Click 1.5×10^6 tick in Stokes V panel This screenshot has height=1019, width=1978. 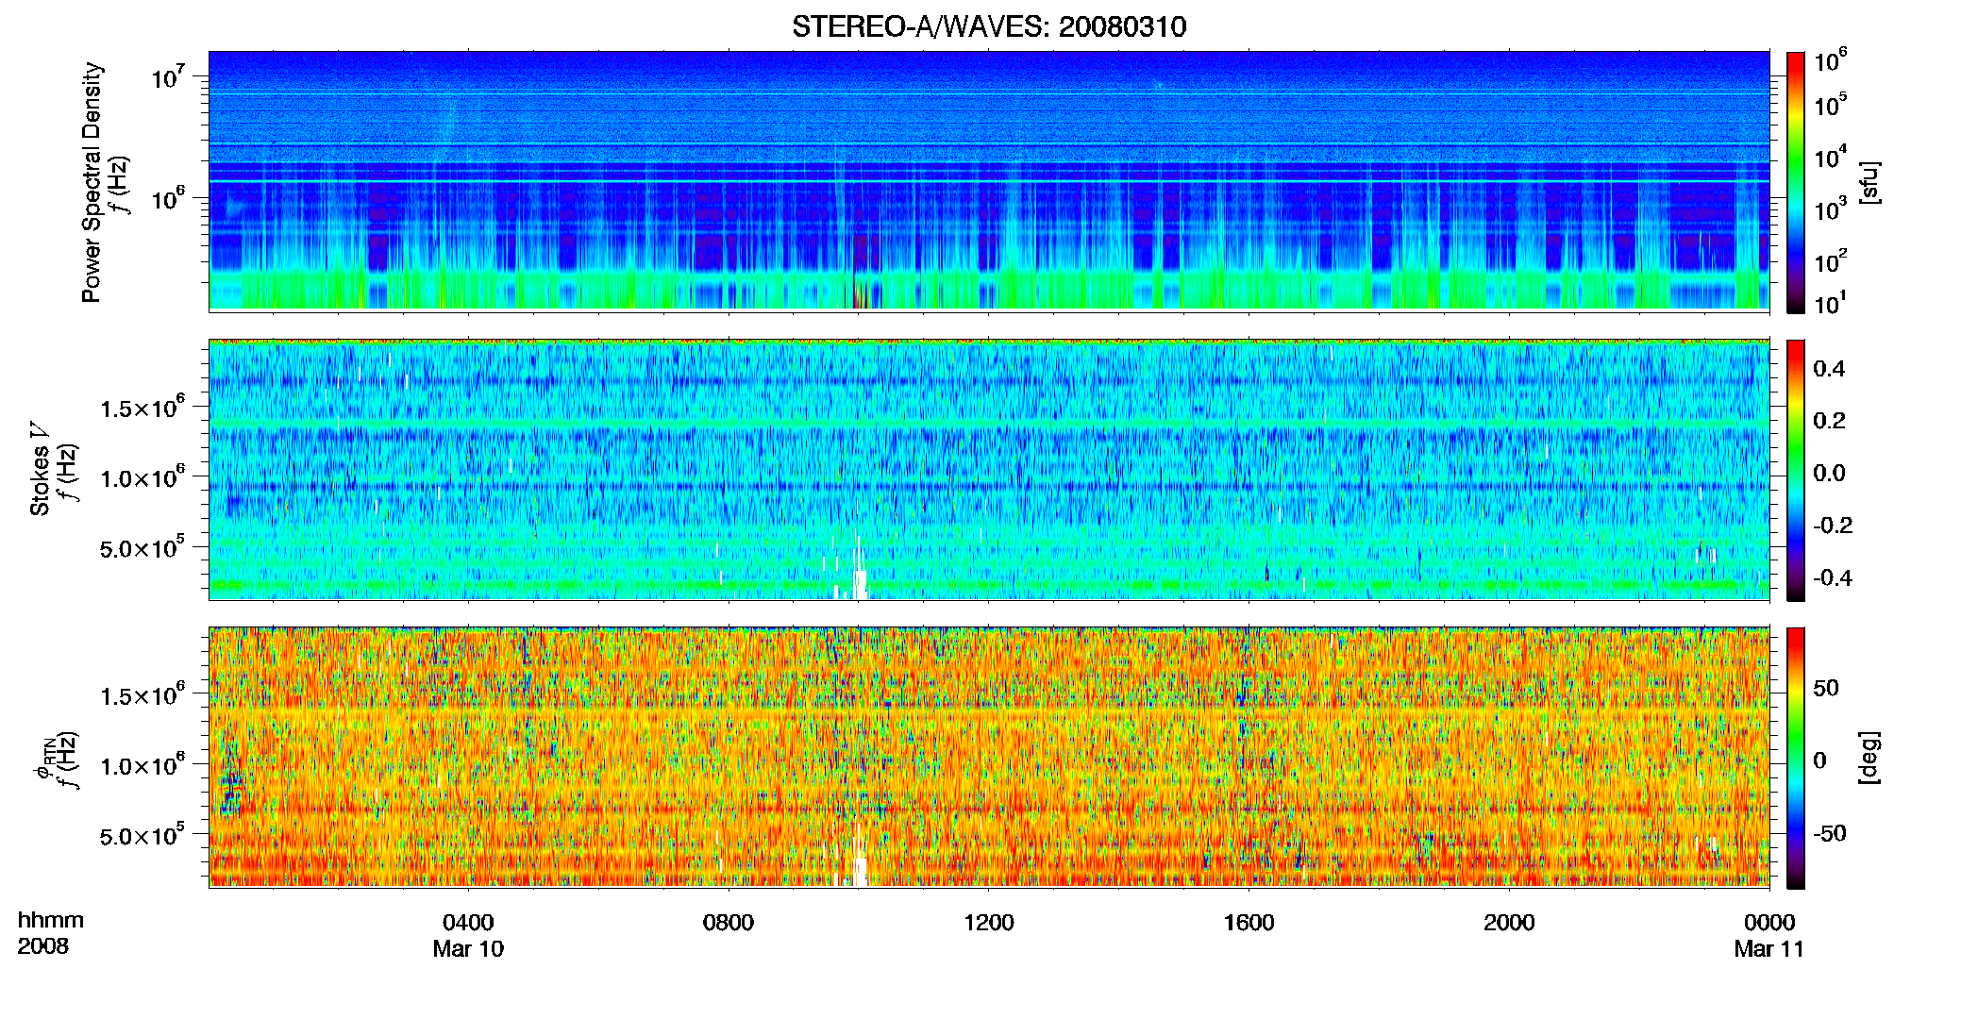click(x=142, y=408)
